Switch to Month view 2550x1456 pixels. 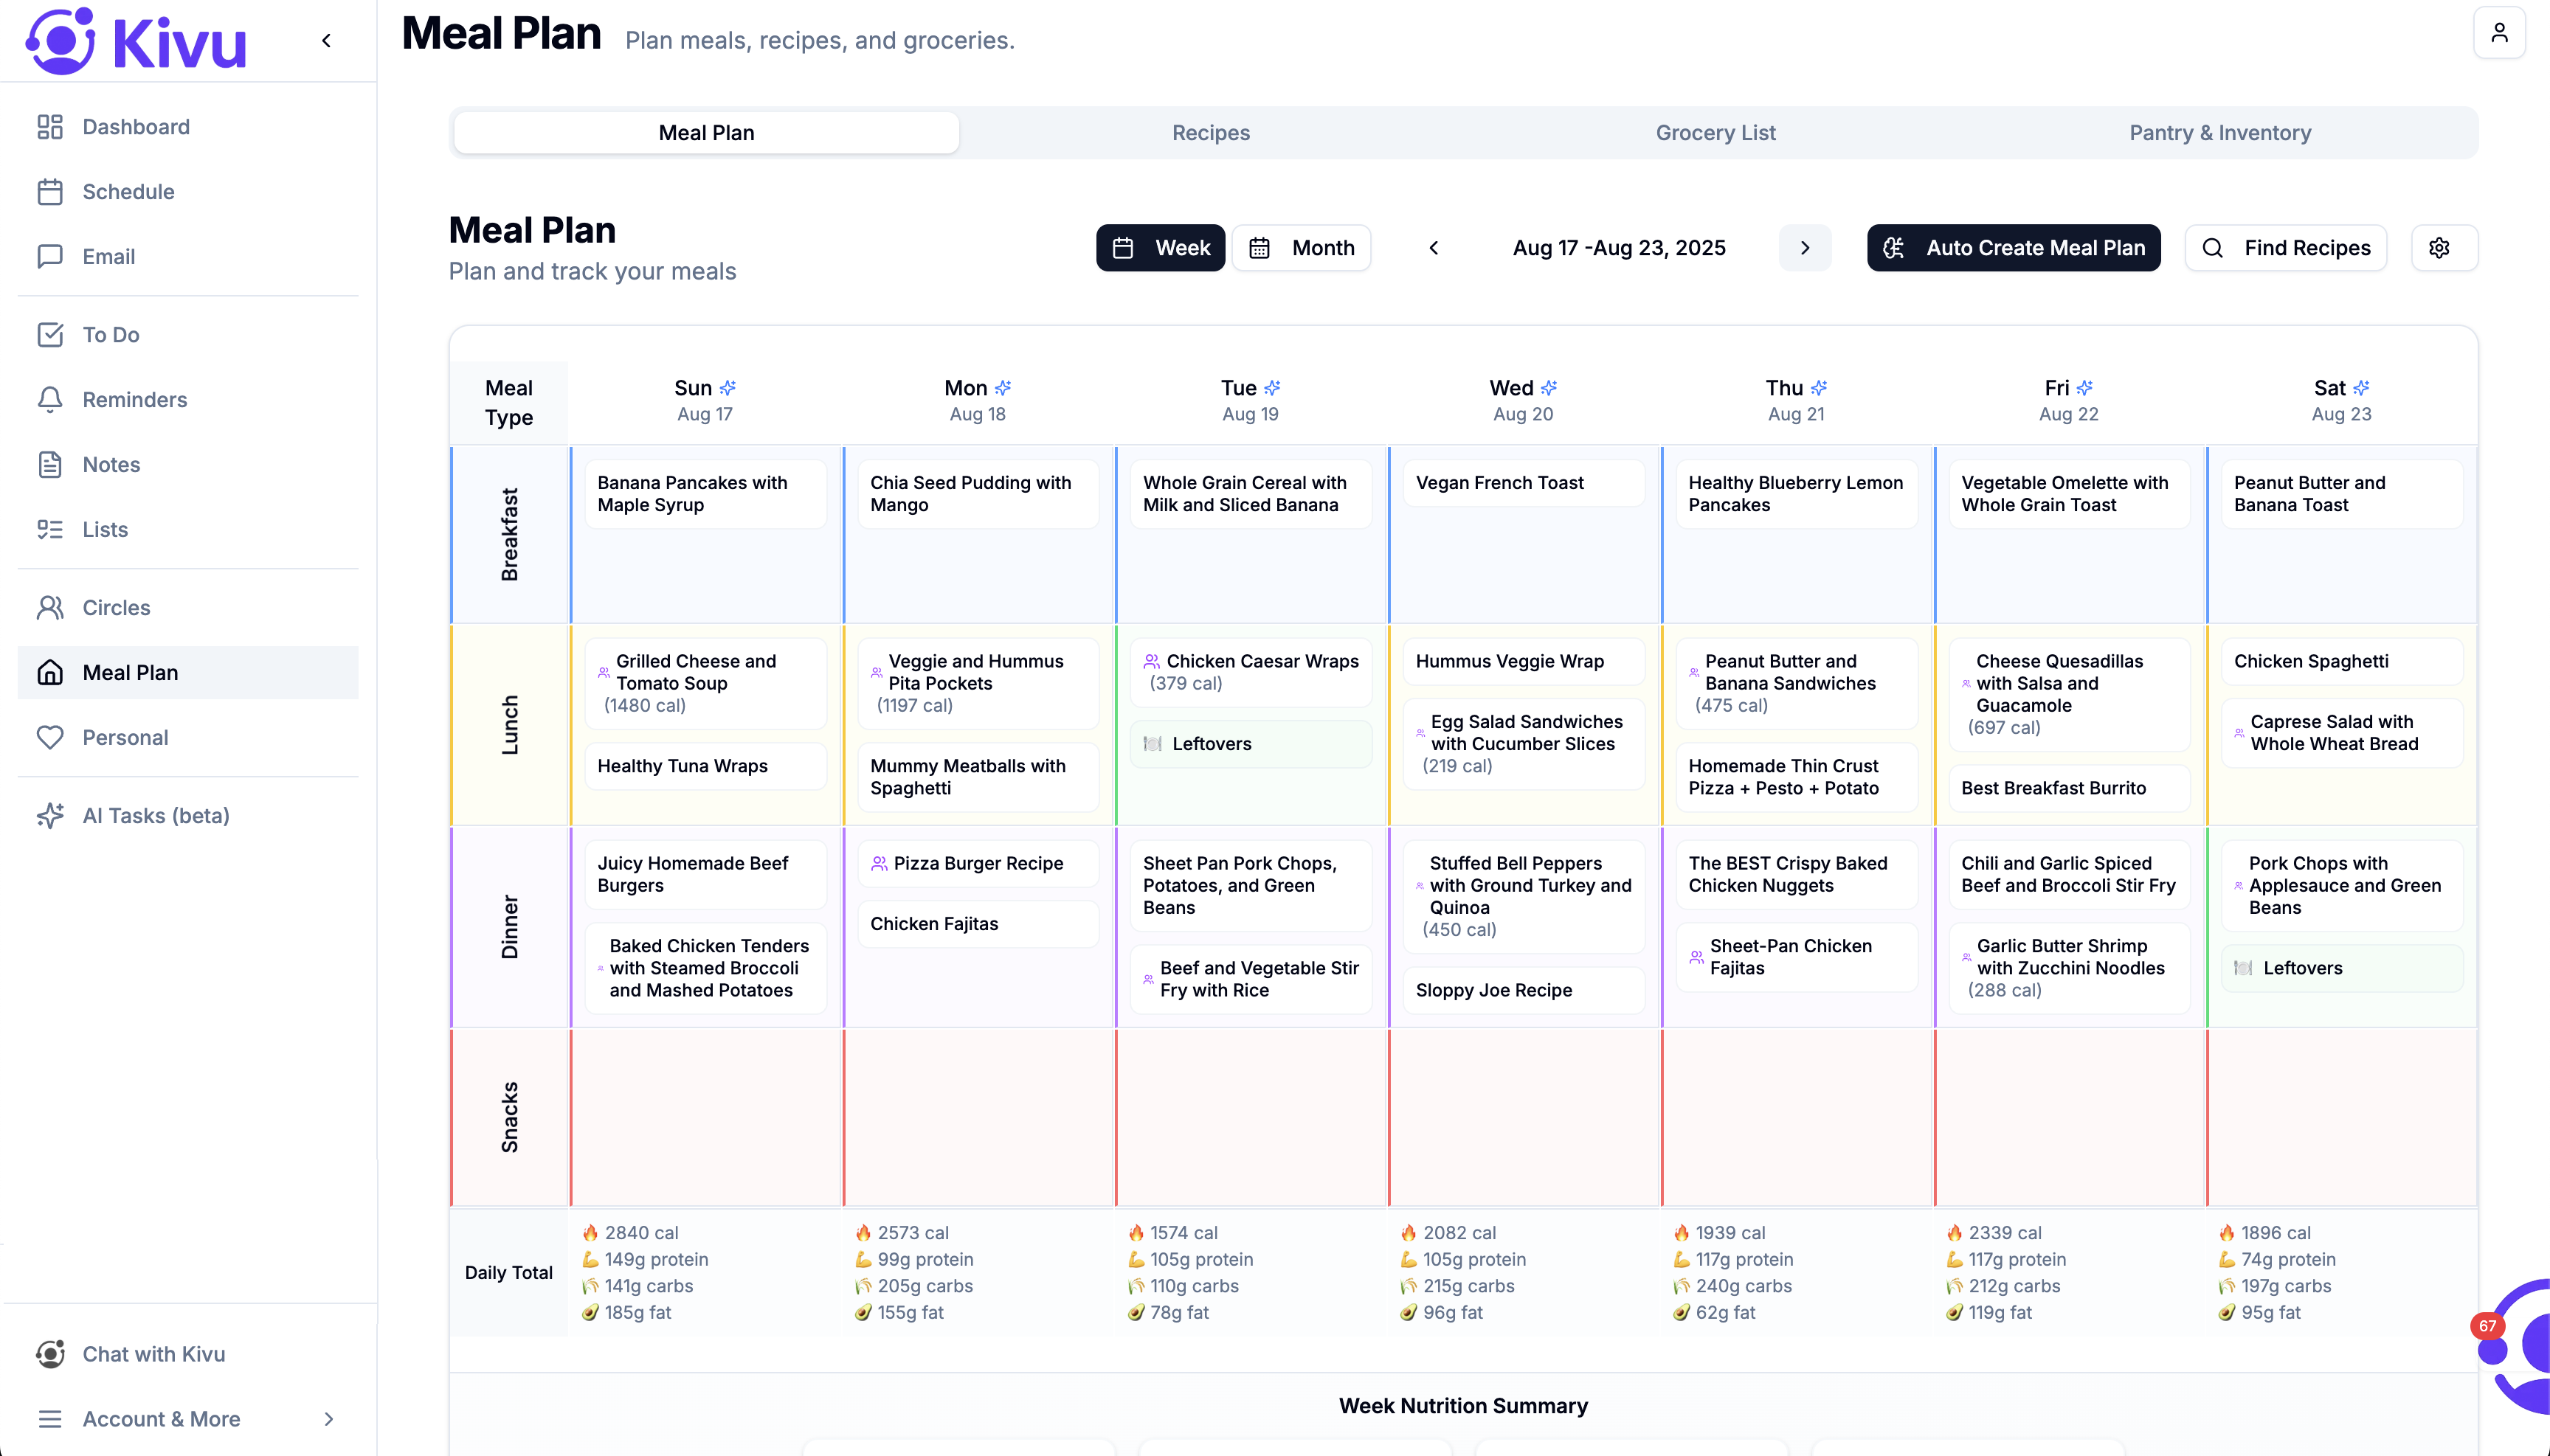pyautogui.click(x=1302, y=247)
